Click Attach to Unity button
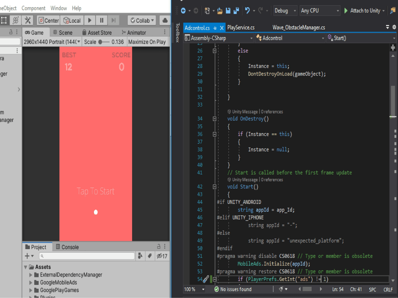Screen dimensions: 398x298 tap(363, 11)
